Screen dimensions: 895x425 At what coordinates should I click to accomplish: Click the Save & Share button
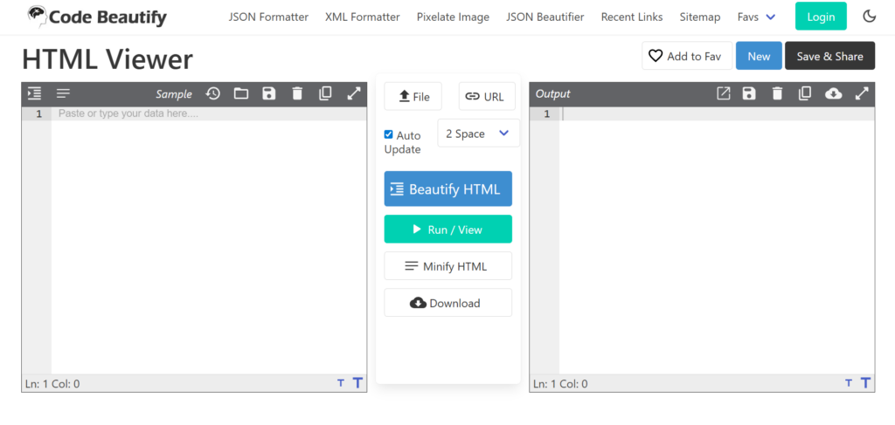[x=830, y=56]
